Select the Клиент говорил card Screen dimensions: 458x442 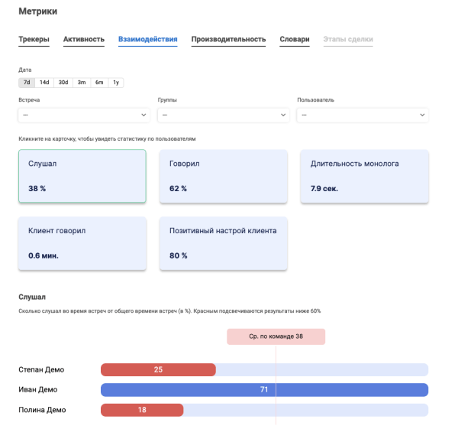pos(82,243)
